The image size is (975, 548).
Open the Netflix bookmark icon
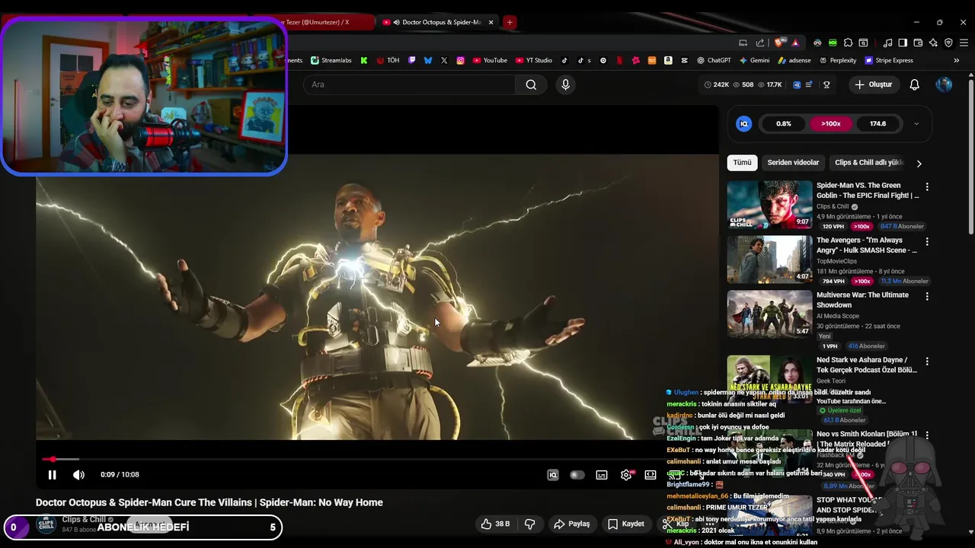click(x=619, y=60)
